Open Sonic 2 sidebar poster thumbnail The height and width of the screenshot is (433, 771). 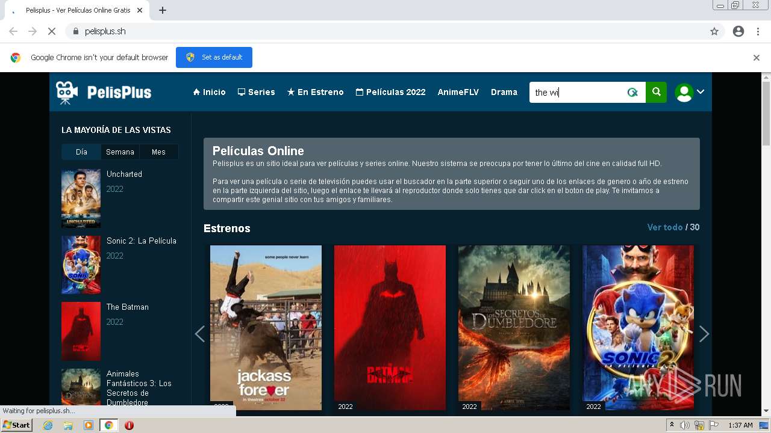81,265
